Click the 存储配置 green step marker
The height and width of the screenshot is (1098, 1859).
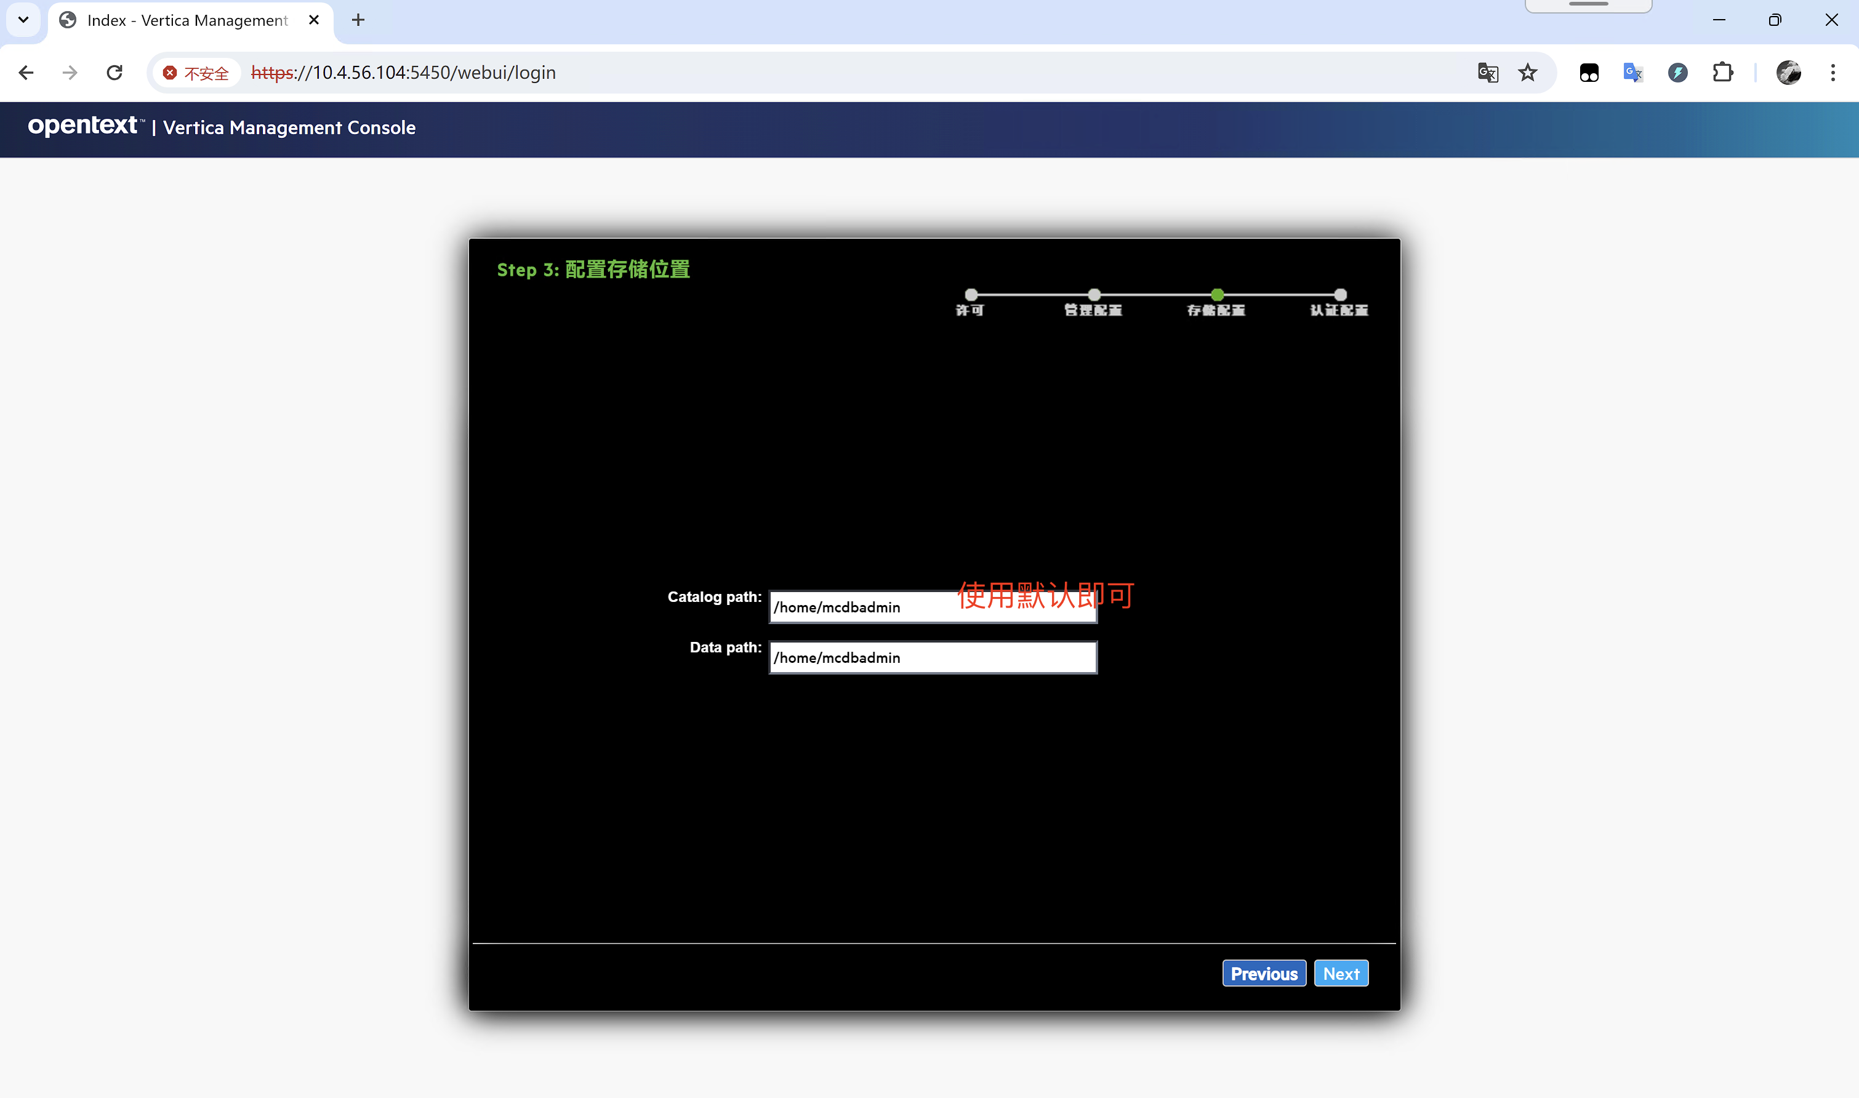click(1216, 294)
